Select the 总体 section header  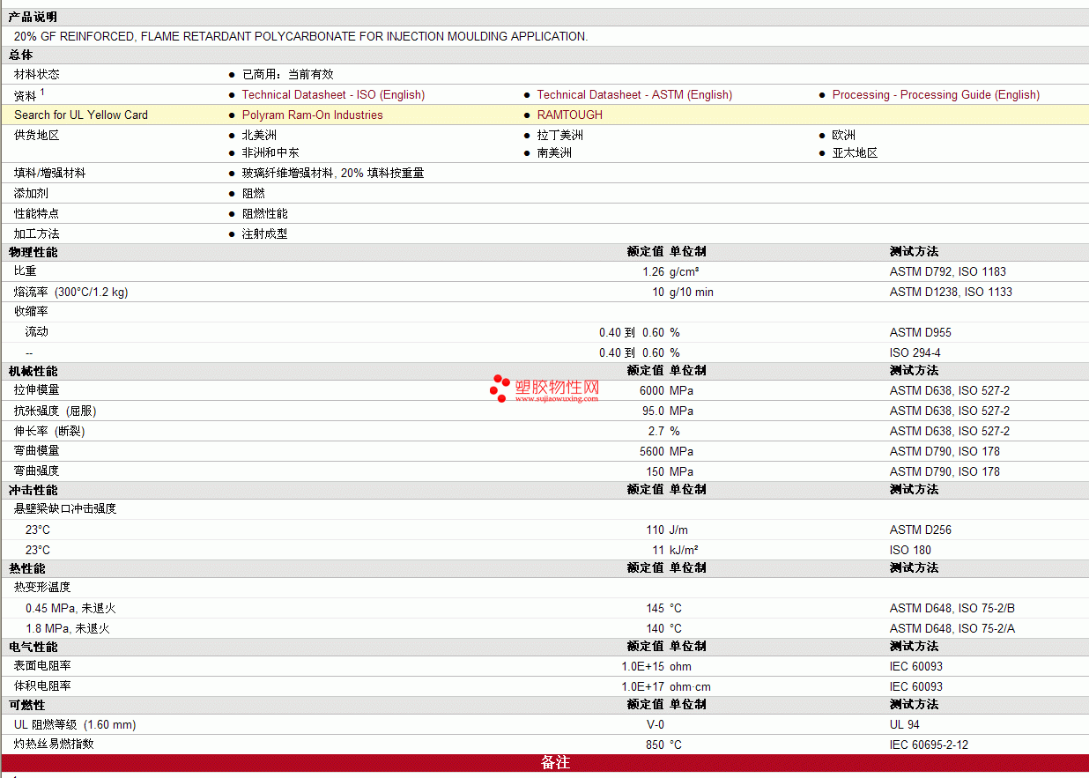21,56
